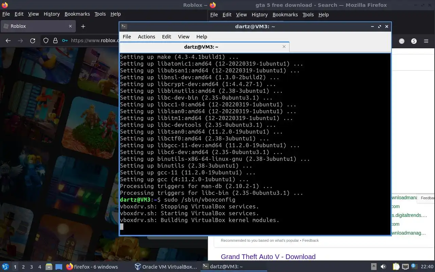Image resolution: width=435 pixels, height=272 pixels.
Task: Click the show desktop icon in taskbar
Action: (59, 267)
